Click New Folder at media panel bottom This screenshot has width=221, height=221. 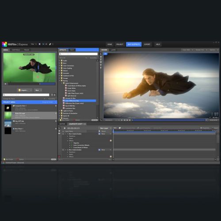(8, 159)
